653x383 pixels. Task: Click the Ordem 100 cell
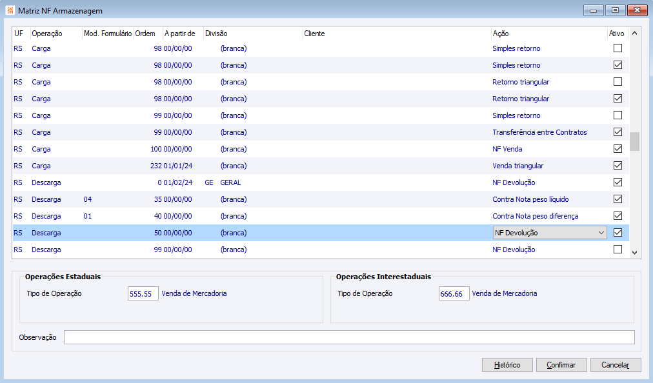point(156,149)
